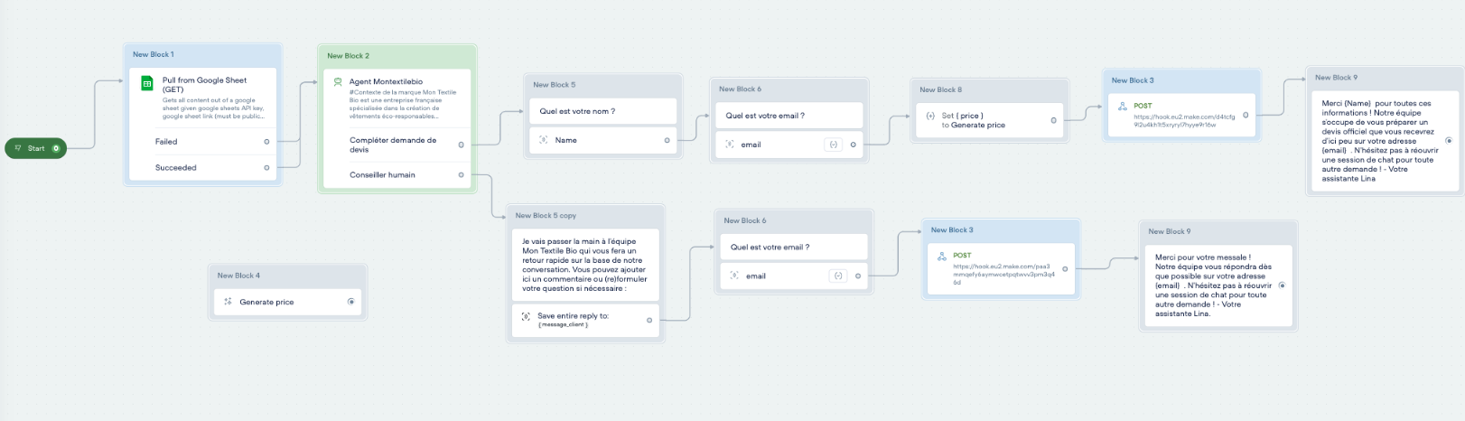Image resolution: width=1465 pixels, height=421 pixels.
Task: Select the Compléter demande de devis path
Action: point(393,145)
